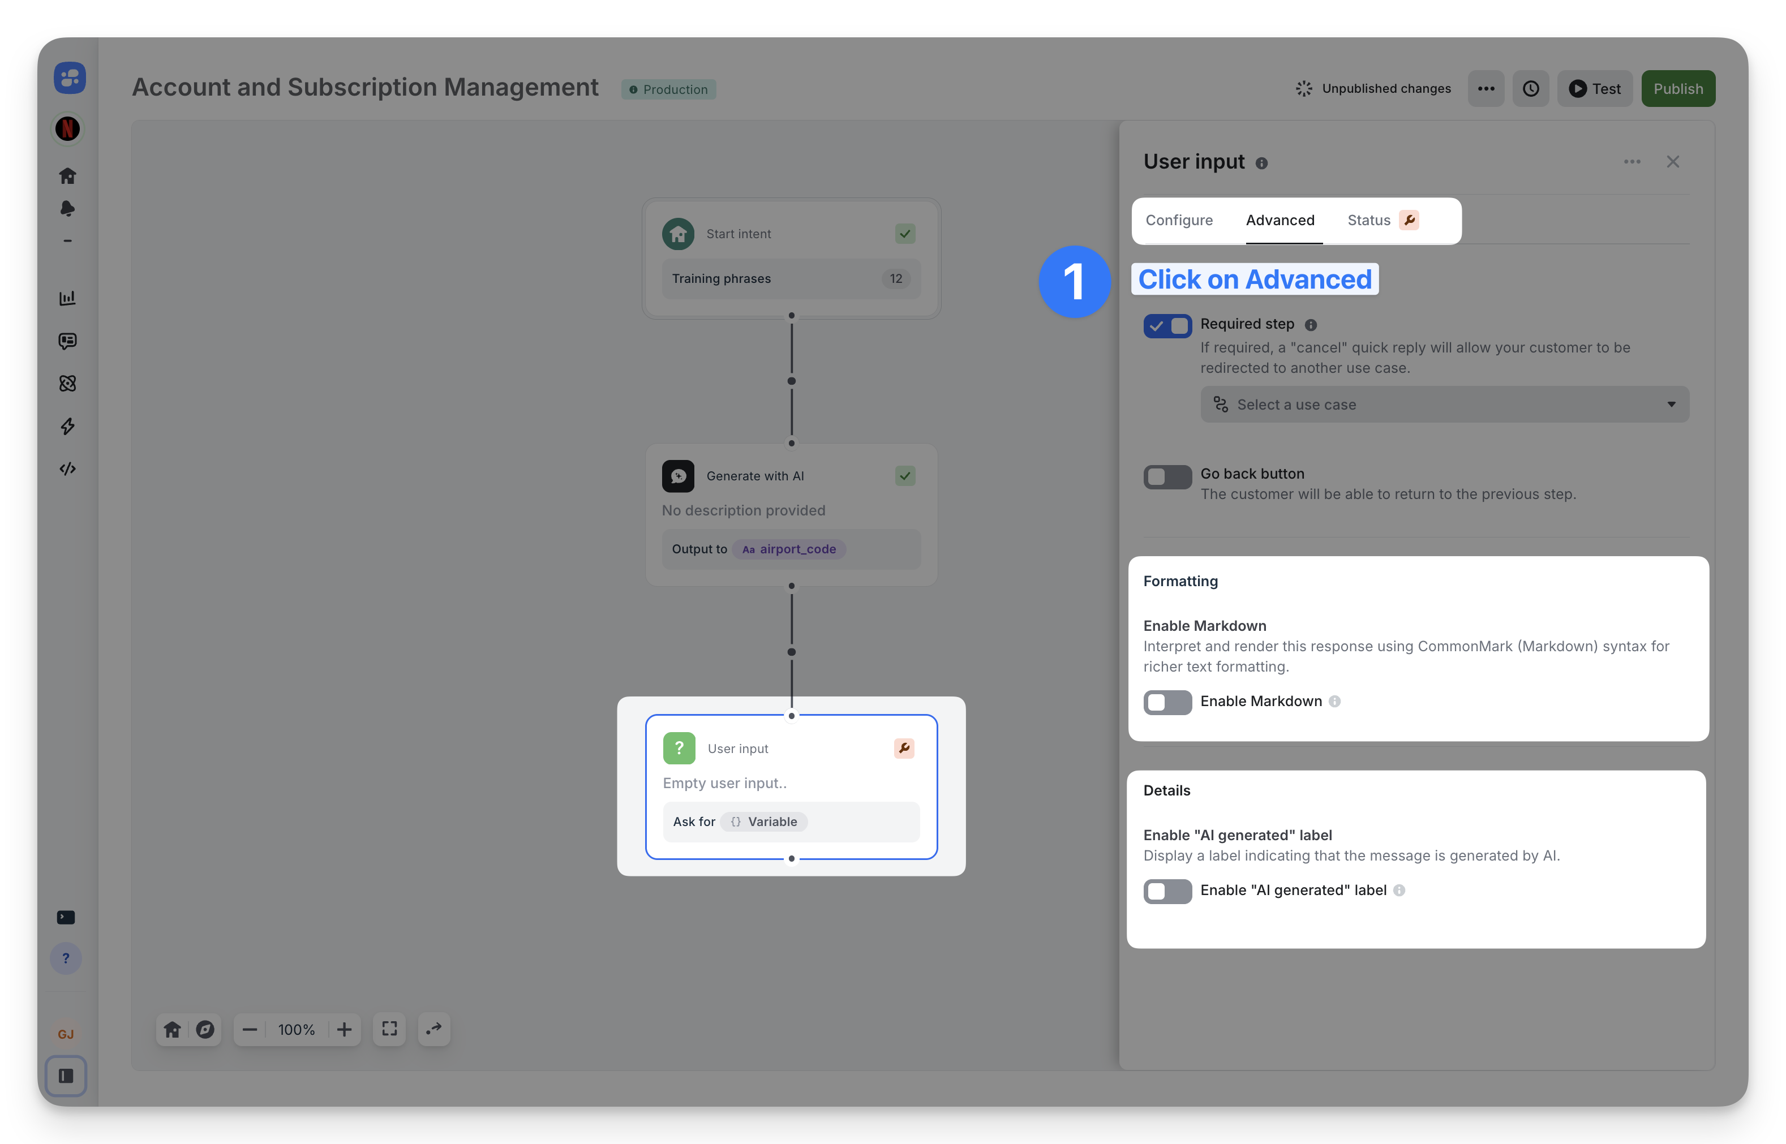Open the help question mark icon
This screenshot has height=1144, width=1786.
(x=66, y=958)
